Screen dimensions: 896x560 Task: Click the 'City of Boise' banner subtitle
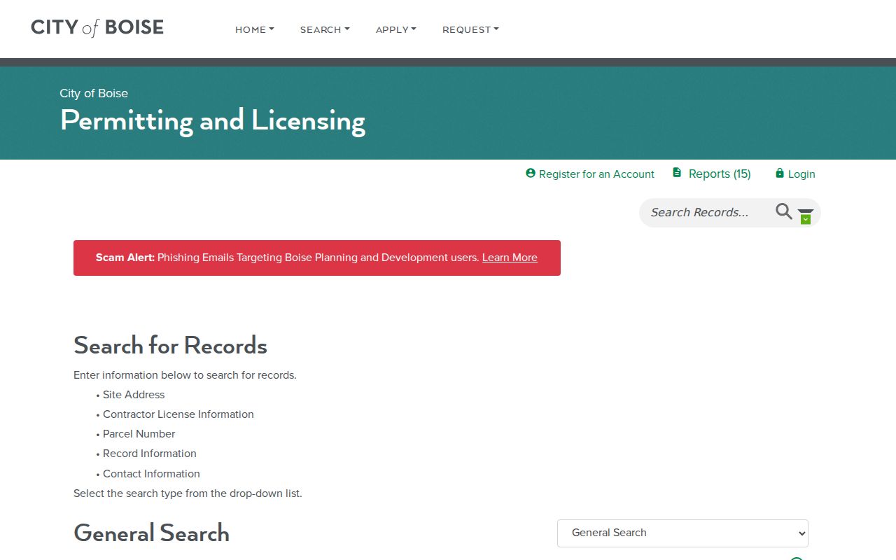pyautogui.click(x=94, y=93)
